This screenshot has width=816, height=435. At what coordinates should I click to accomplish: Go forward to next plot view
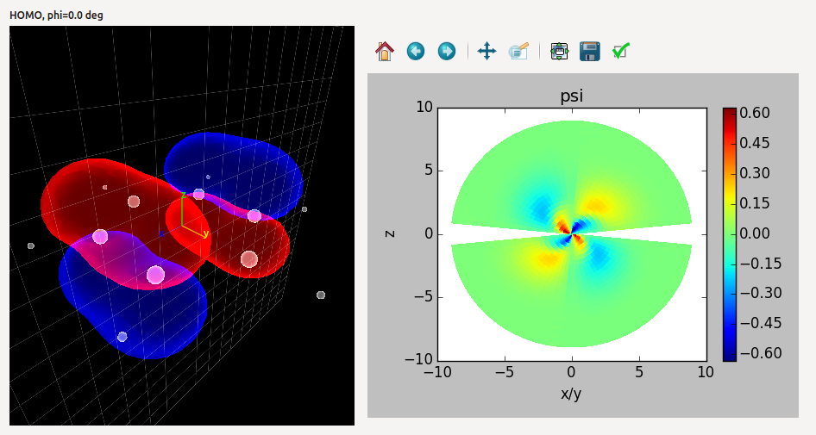447,52
